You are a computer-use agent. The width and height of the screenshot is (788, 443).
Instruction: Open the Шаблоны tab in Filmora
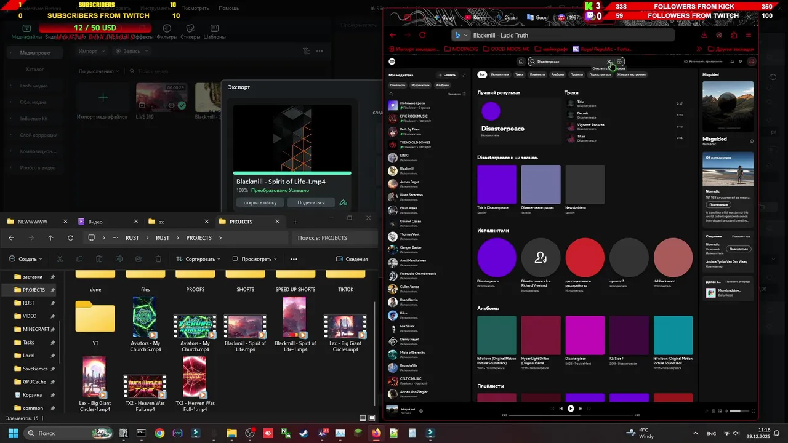[x=214, y=33]
